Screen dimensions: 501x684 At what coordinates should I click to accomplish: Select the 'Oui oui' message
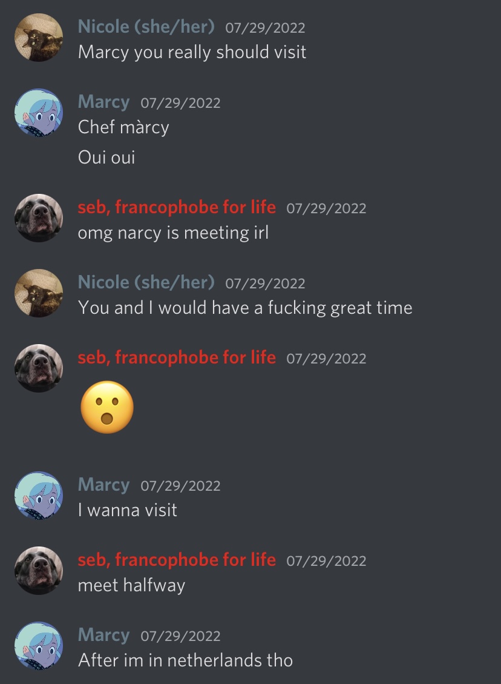click(x=106, y=158)
